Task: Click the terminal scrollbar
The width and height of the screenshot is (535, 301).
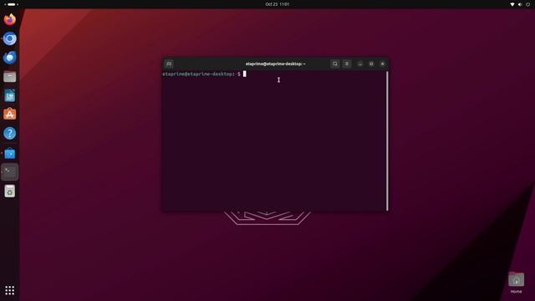Action: click(387, 140)
